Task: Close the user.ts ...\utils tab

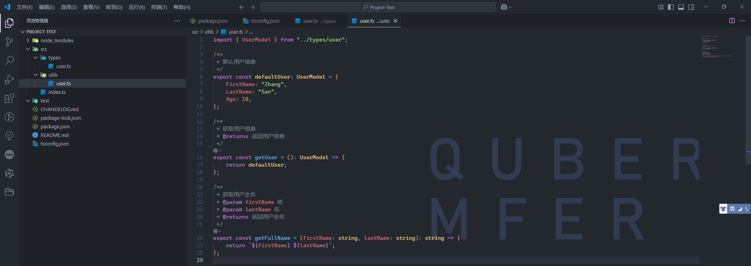Action: (x=395, y=21)
